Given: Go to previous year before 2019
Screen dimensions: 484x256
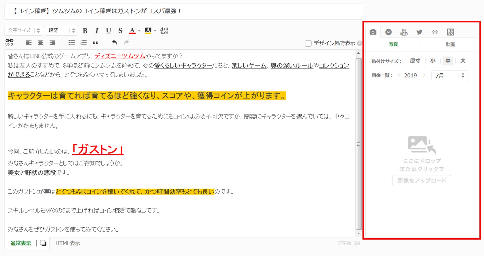Looking at the screenshot, I should point(399,75).
